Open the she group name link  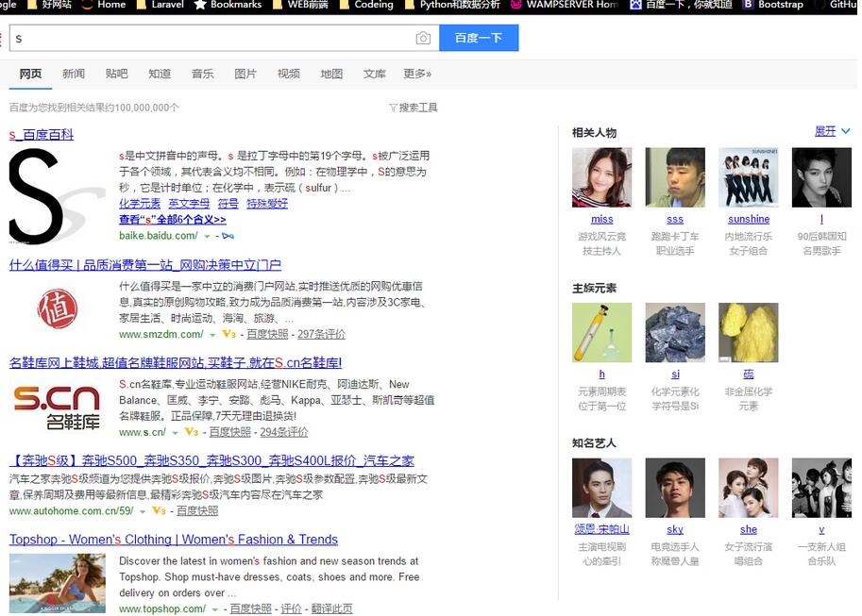pyautogui.click(x=748, y=529)
